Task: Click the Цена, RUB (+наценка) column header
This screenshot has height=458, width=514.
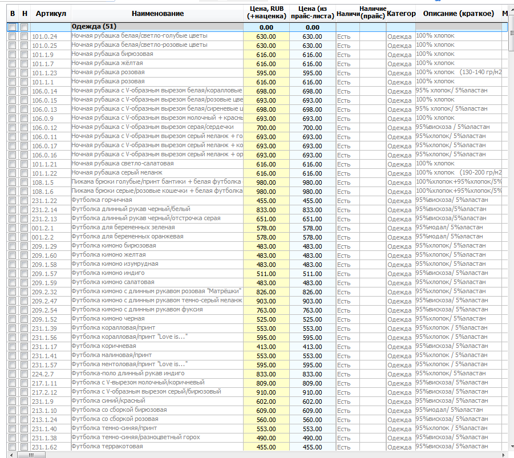Action: pyautogui.click(x=266, y=14)
